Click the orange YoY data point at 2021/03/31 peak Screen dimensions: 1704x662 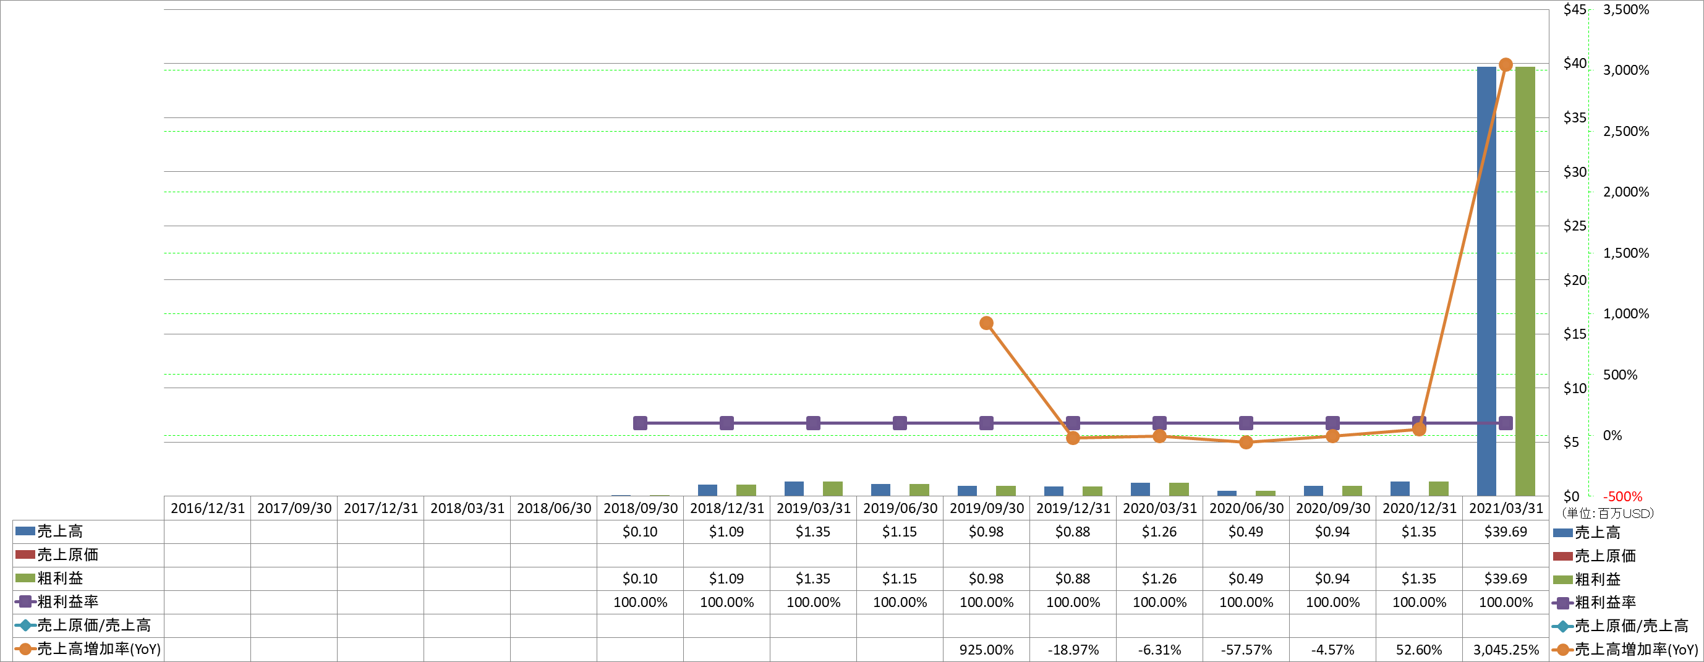1506,65
